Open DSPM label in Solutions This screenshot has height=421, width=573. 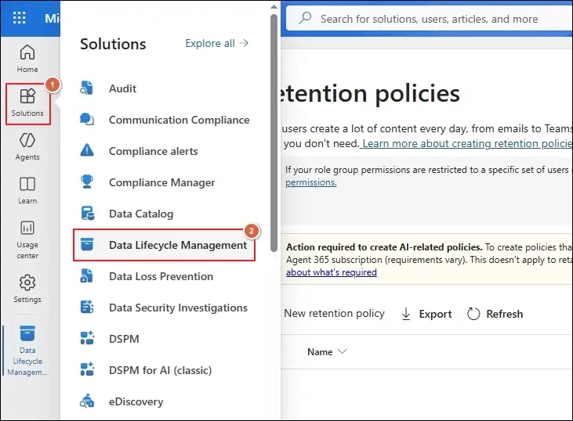124,339
